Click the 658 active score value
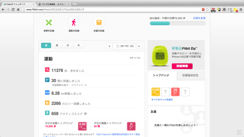 pyautogui.click(x=55, y=114)
